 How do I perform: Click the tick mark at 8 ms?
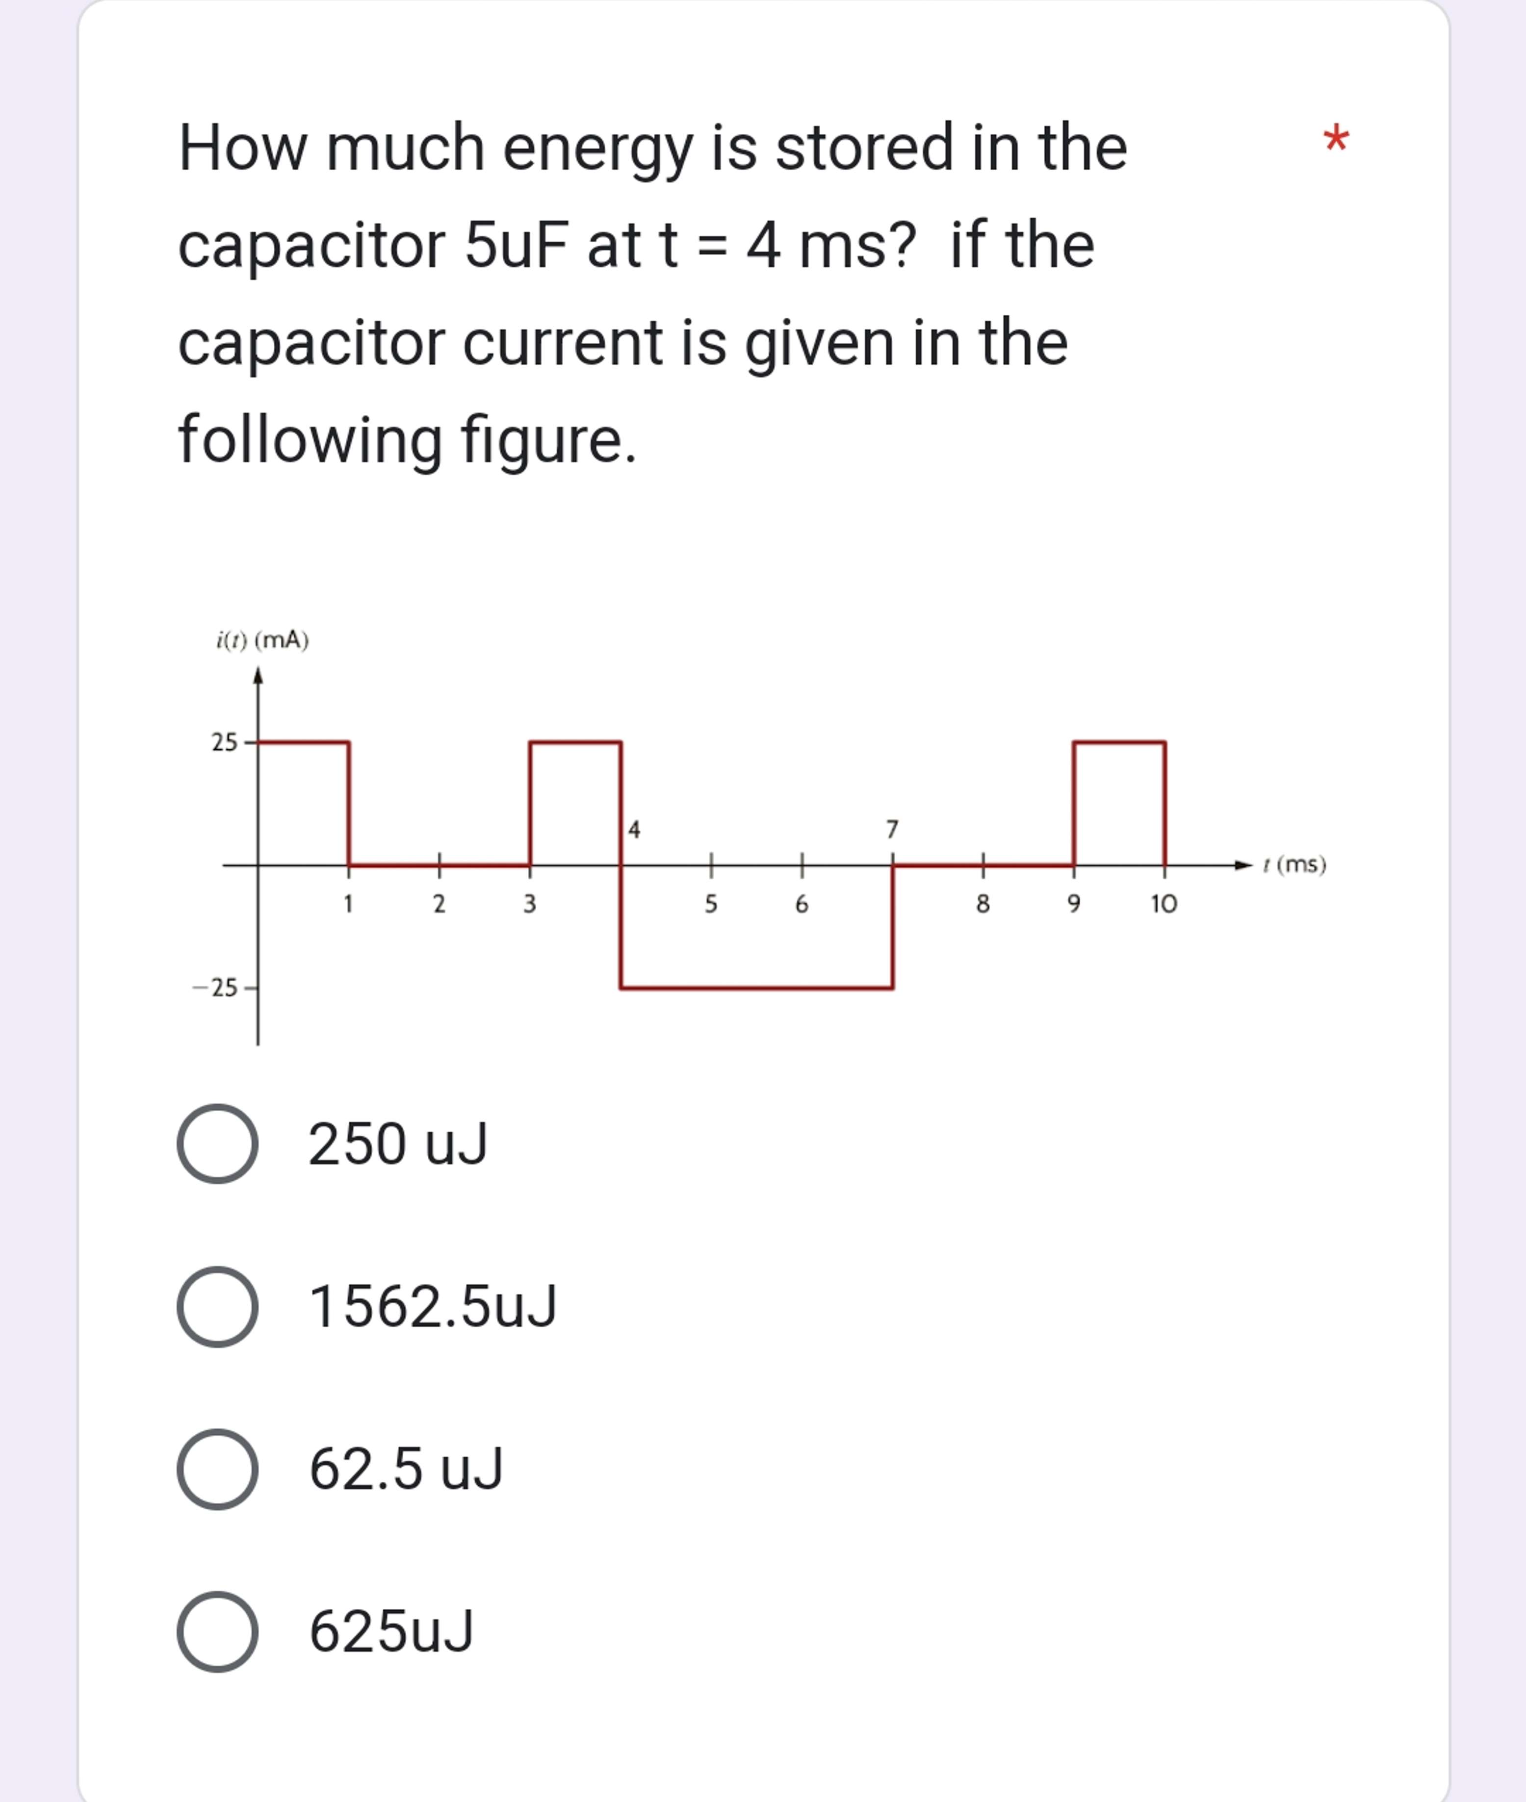point(984,864)
